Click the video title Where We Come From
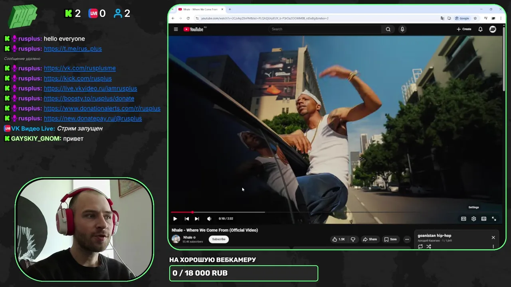 [215, 230]
